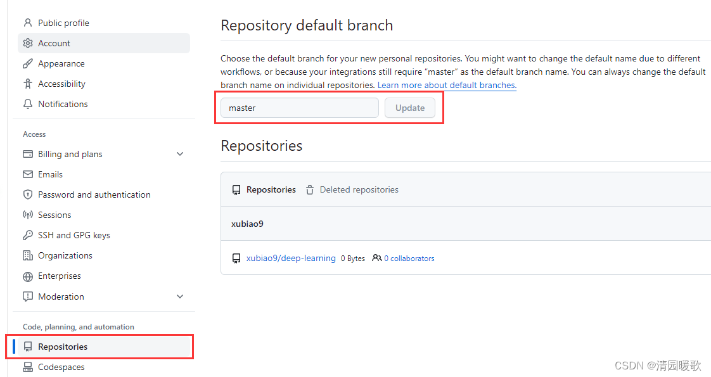Viewport: 711px width, 377px height.
Task: Click the Organizations building icon
Action: [x=28, y=255]
